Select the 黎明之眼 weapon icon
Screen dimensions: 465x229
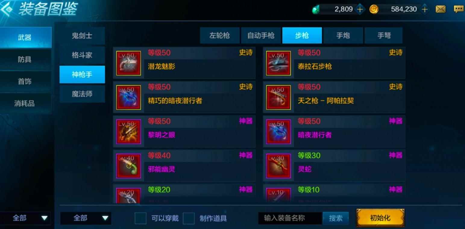tap(129, 132)
